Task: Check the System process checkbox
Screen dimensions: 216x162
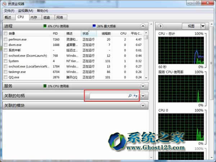Action: [5, 61]
